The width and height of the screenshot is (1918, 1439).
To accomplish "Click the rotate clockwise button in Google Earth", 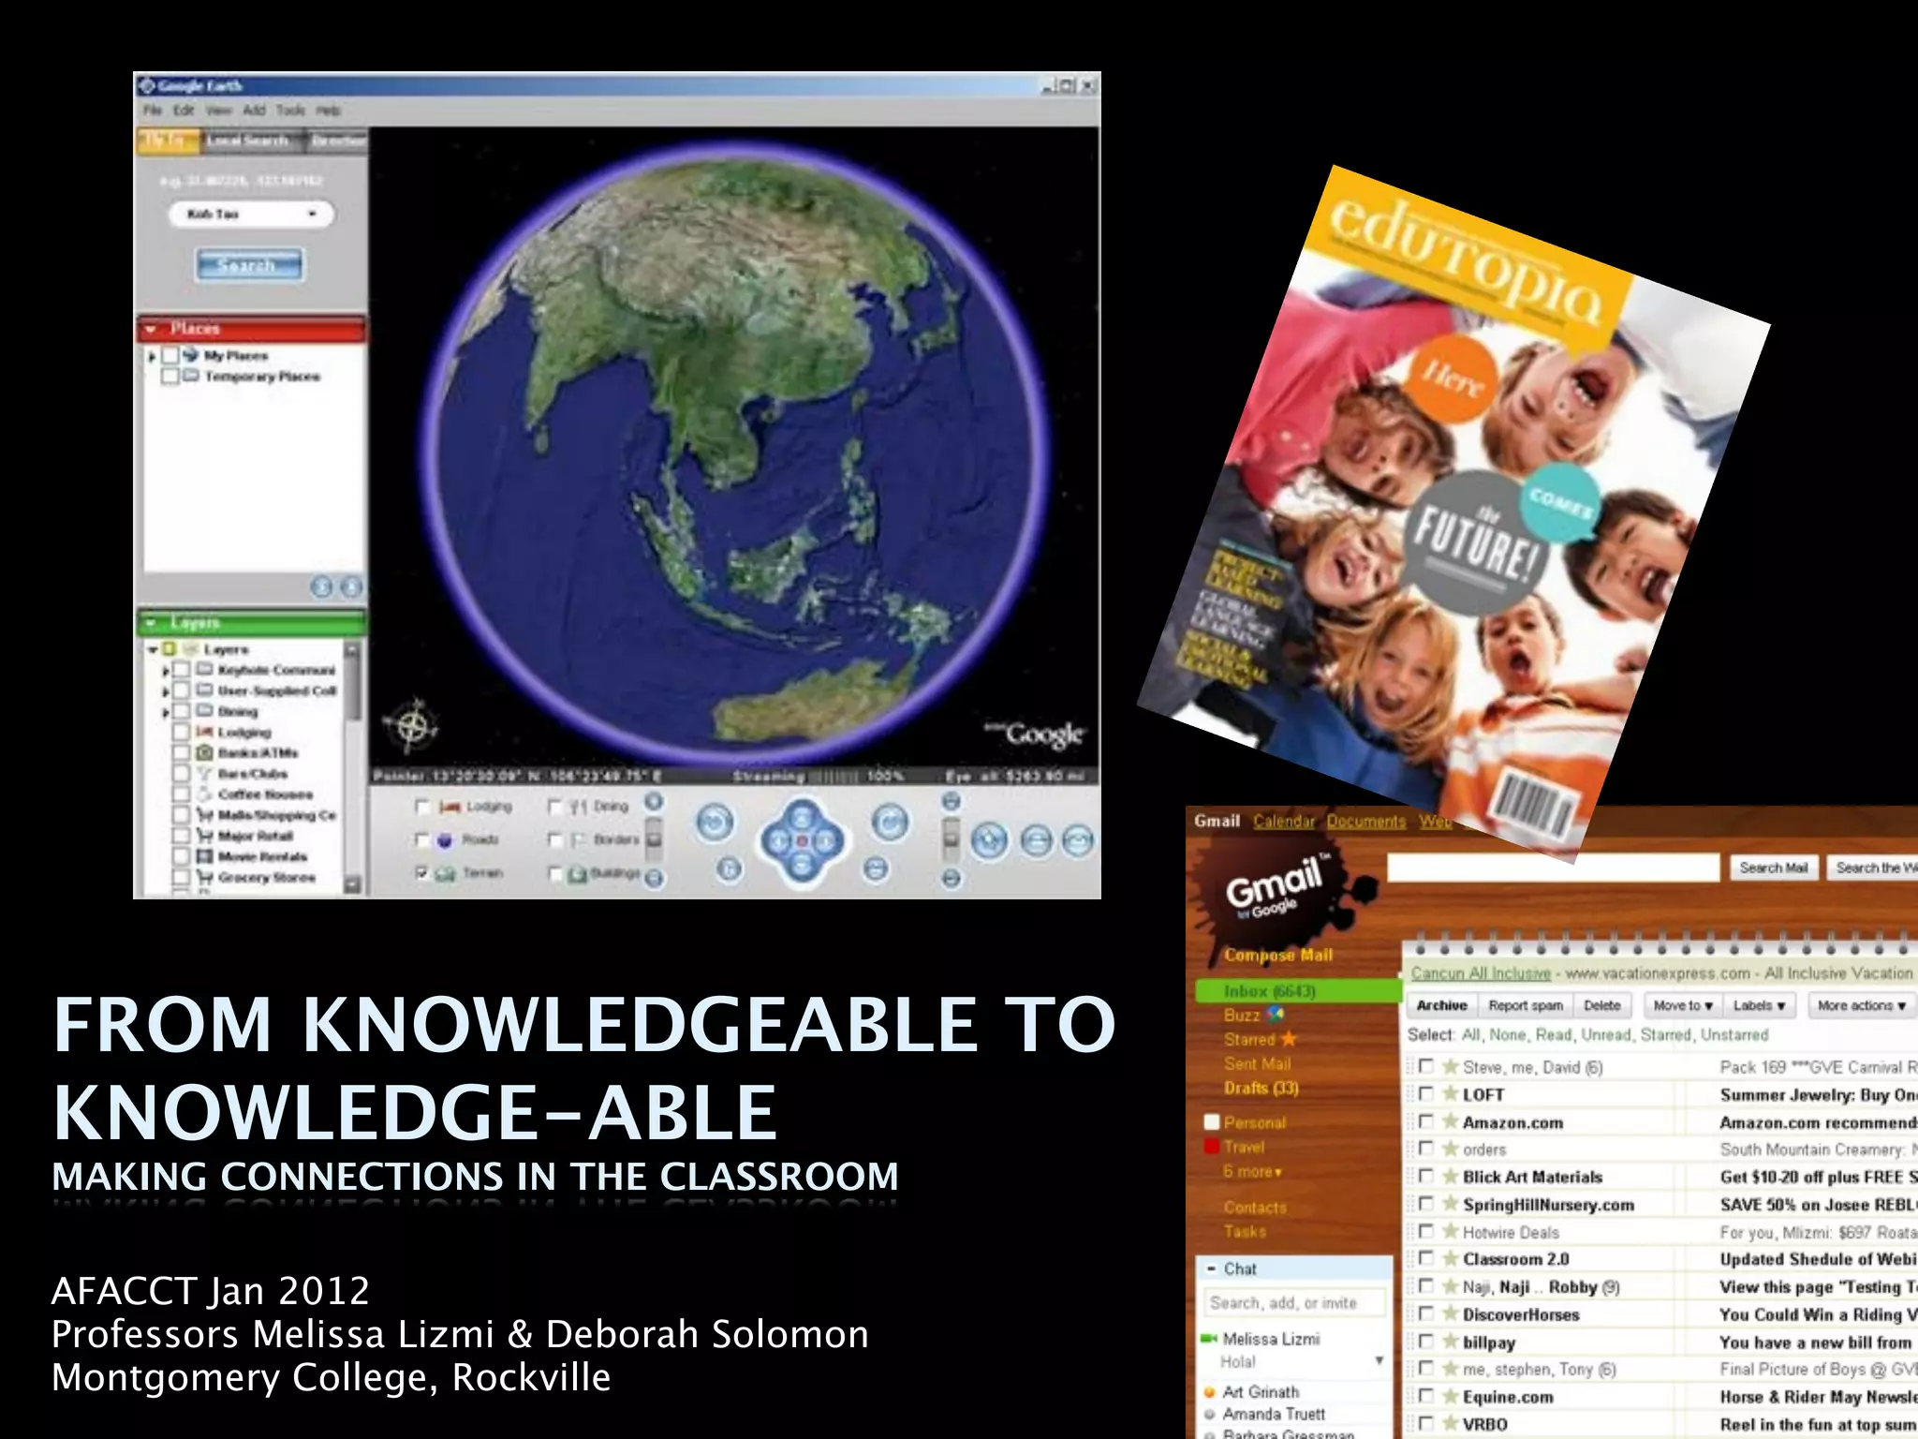I will point(890,823).
